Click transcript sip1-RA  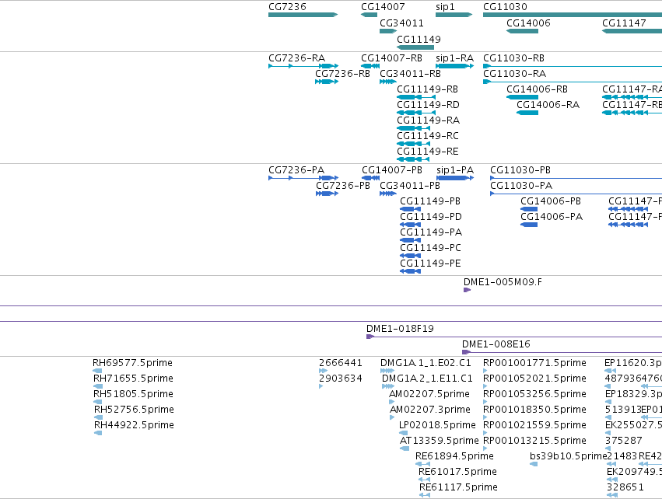(x=455, y=66)
